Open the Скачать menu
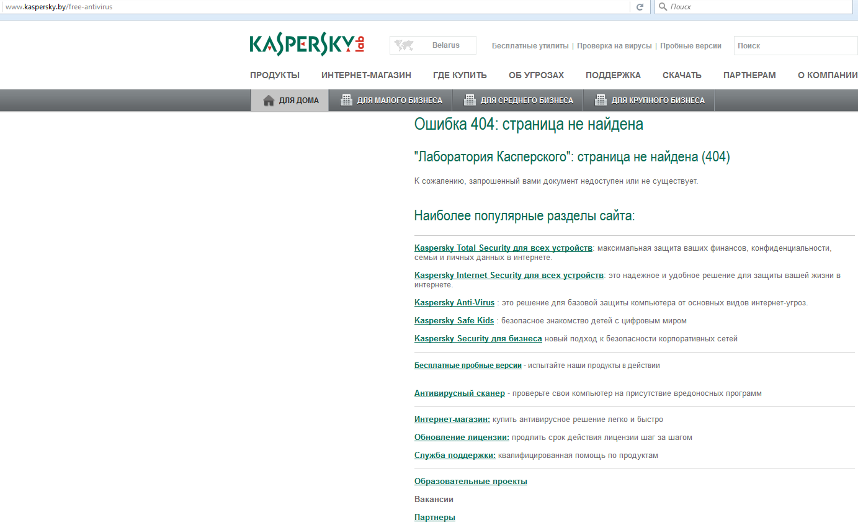The height and width of the screenshot is (530, 858). (682, 76)
